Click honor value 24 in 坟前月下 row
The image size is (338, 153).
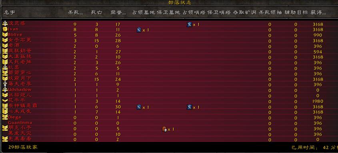click(x=118, y=79)
